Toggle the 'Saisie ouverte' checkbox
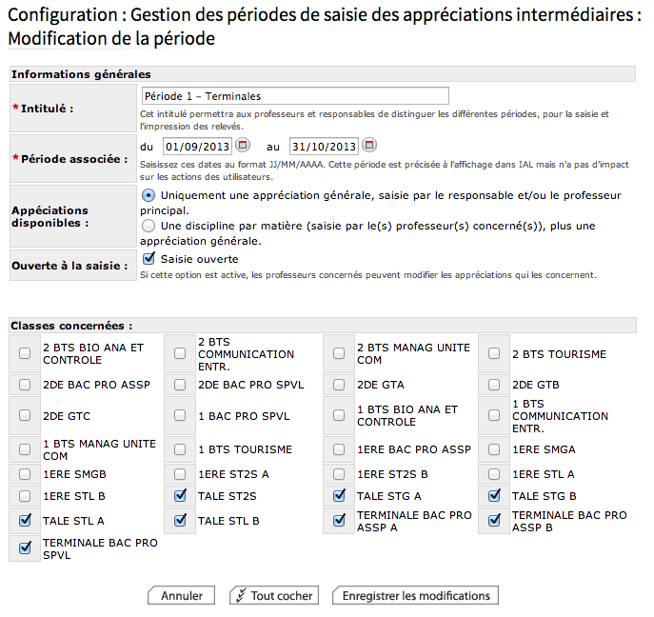Viewport: 654px width, 617px height. click(x=149, y=258)
